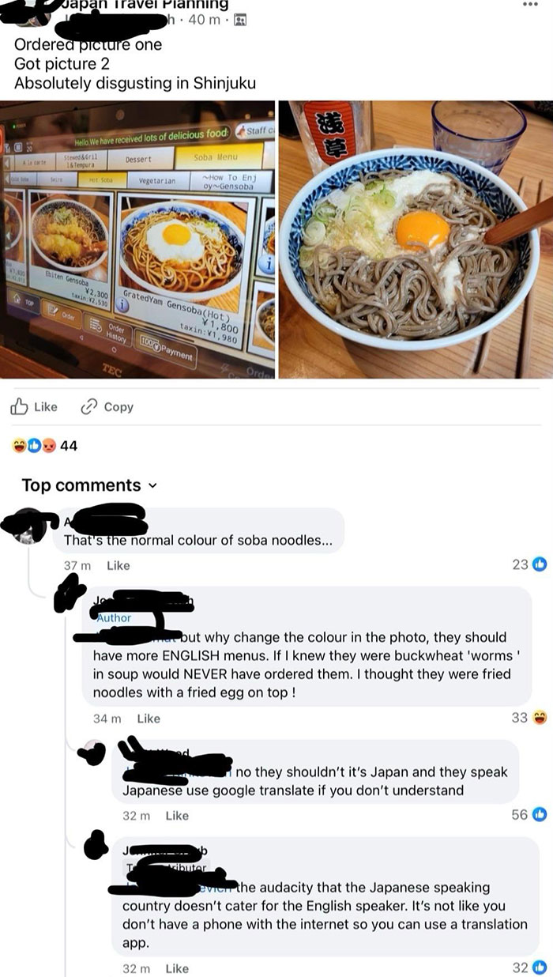Image resolution: width=553 pixels, height=977 pixels.
Task: Like the author's 'ENGLISH menus' reply
Action: 149,719
